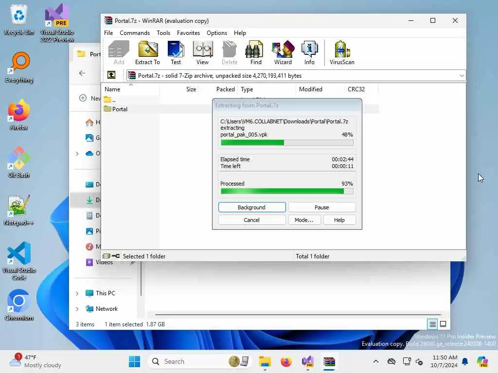The width and height of the screenshot is (498, 373).
Task: Open the notification bell in system tray
Action: tap(465, 361)
